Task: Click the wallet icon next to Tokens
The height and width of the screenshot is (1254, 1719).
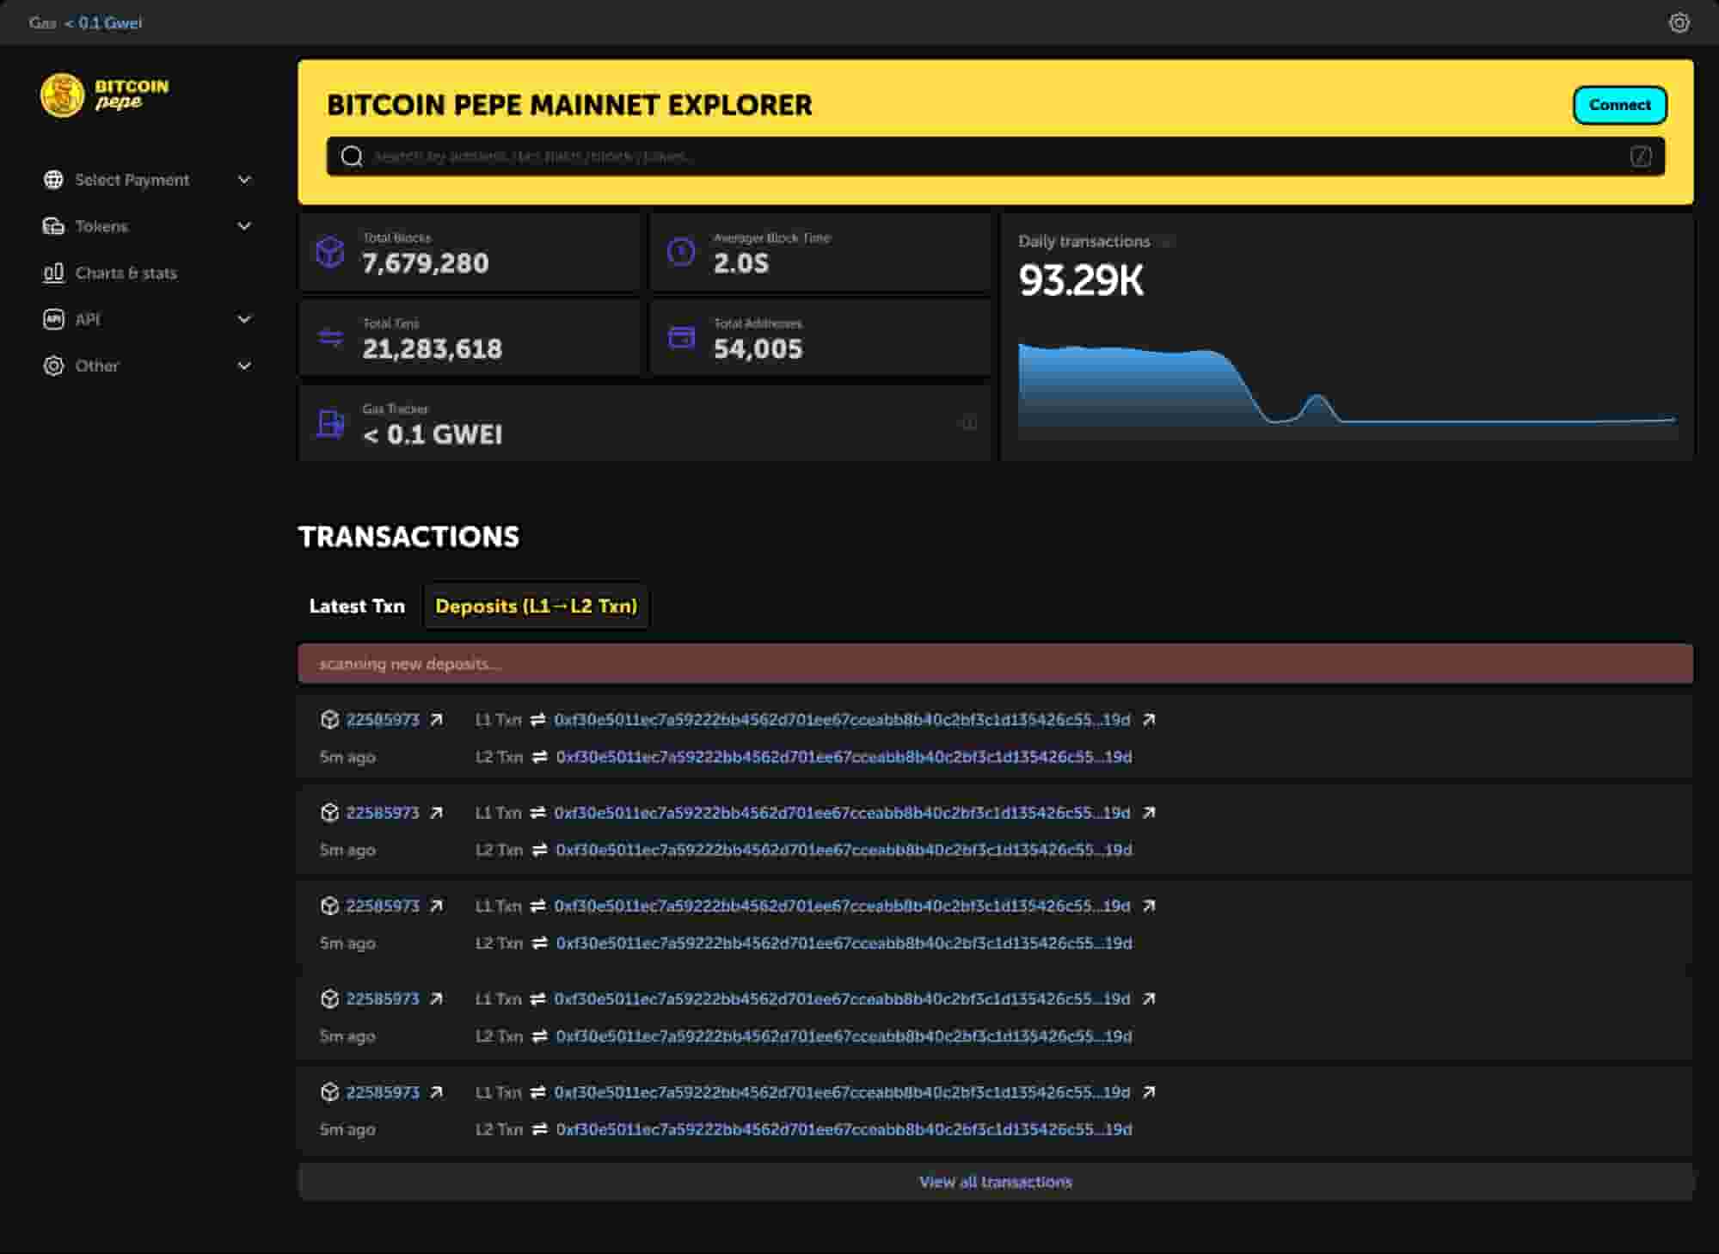Action: 54,226
